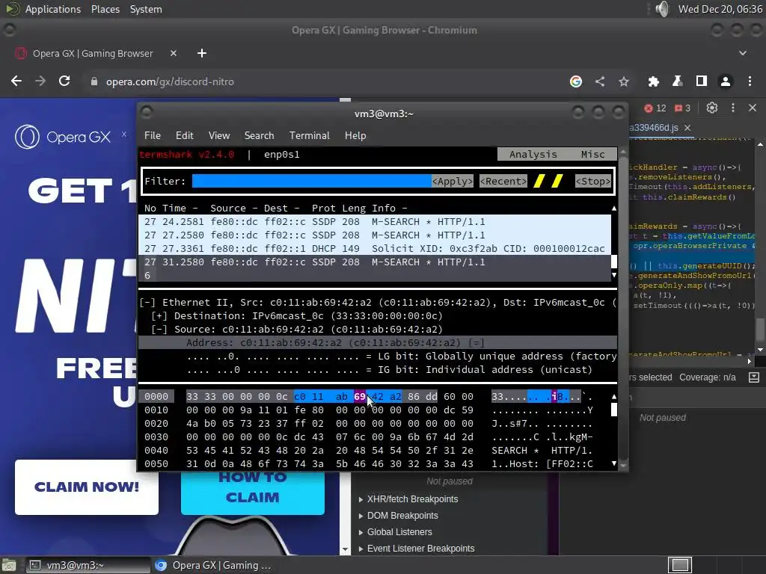766x574 pixels.
Task: Open termshark Analysis menu
Action: click(x=533, y=154)
